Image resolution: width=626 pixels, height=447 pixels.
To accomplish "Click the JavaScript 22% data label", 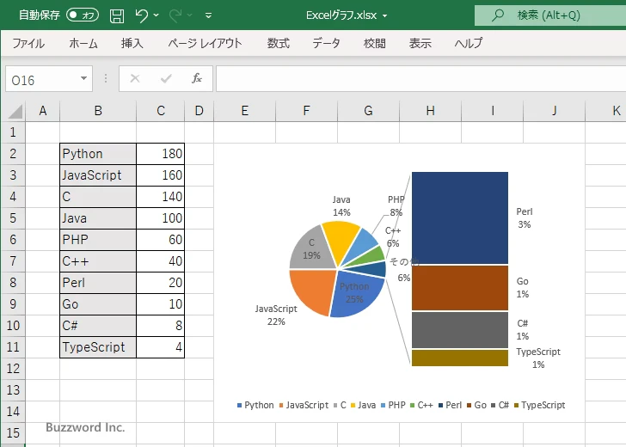I will point(276,315).
